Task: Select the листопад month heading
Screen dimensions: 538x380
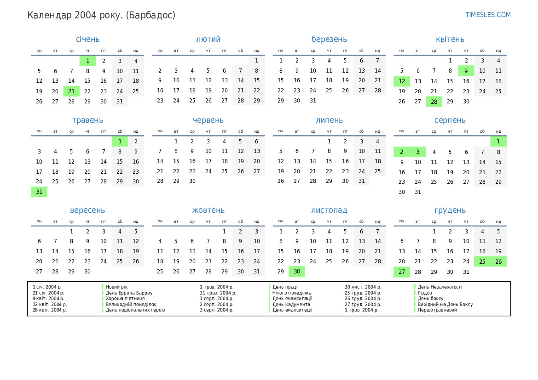Action: (x=329, y=210)
